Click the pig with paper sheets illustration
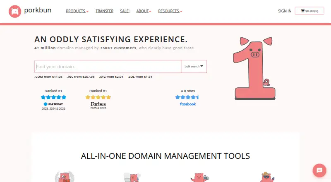Screen dimensions: 331x182 (132, 177)
